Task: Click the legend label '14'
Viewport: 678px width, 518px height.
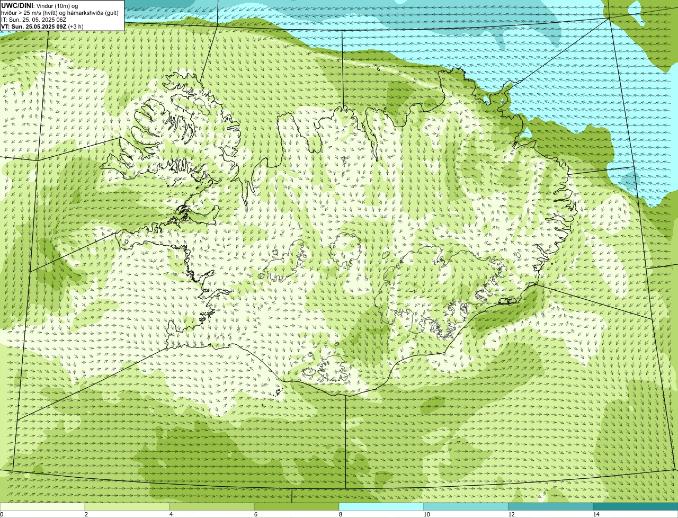Action: (596, 514)
